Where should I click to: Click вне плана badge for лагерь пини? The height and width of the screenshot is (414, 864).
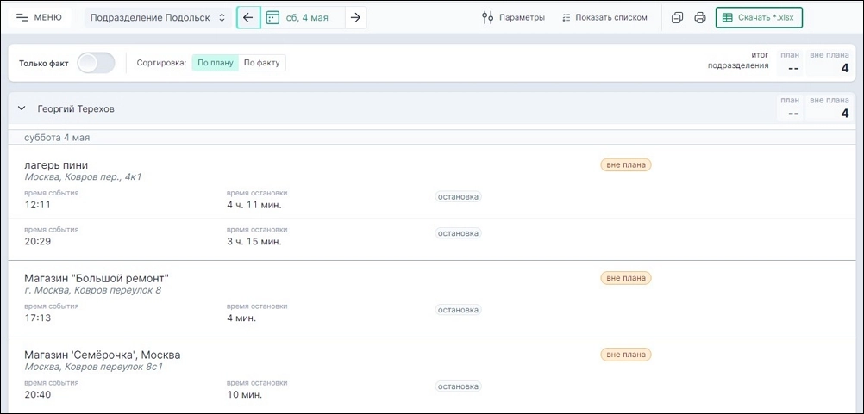click(625, 164)
